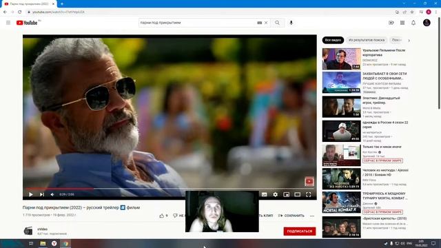Viewport: 441px width, 248px height.
Task: Reload the page
Action: (20, 12)
